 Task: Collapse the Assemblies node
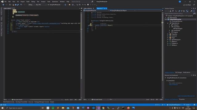(170, 27)
